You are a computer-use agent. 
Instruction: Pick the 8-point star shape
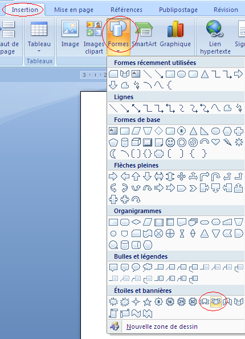pyautogui.click(x=159, y=301)
